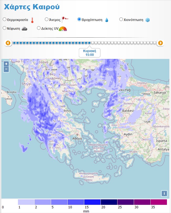Click the cloud icon next to Νέφωση
The width and height of the screenshot is (171, 213).
coord(24,28)
